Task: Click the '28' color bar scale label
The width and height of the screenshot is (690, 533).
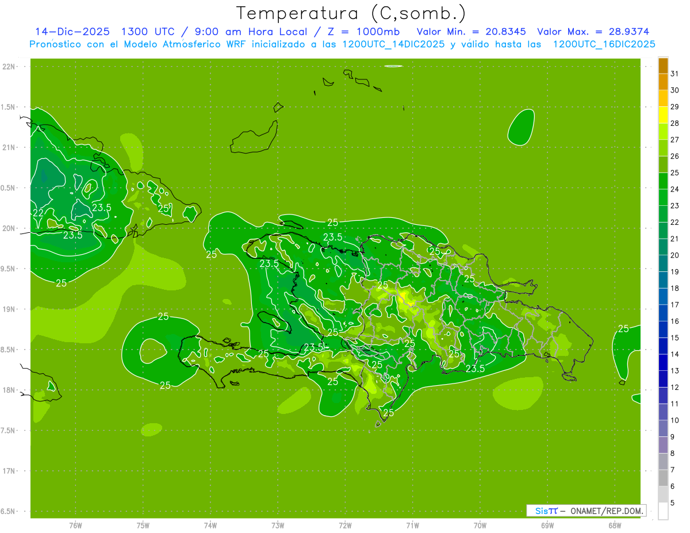Action: click(x=675, y=123)
